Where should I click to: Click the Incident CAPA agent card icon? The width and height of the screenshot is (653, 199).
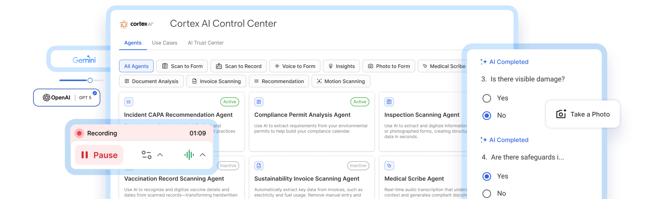coord(129,102)
